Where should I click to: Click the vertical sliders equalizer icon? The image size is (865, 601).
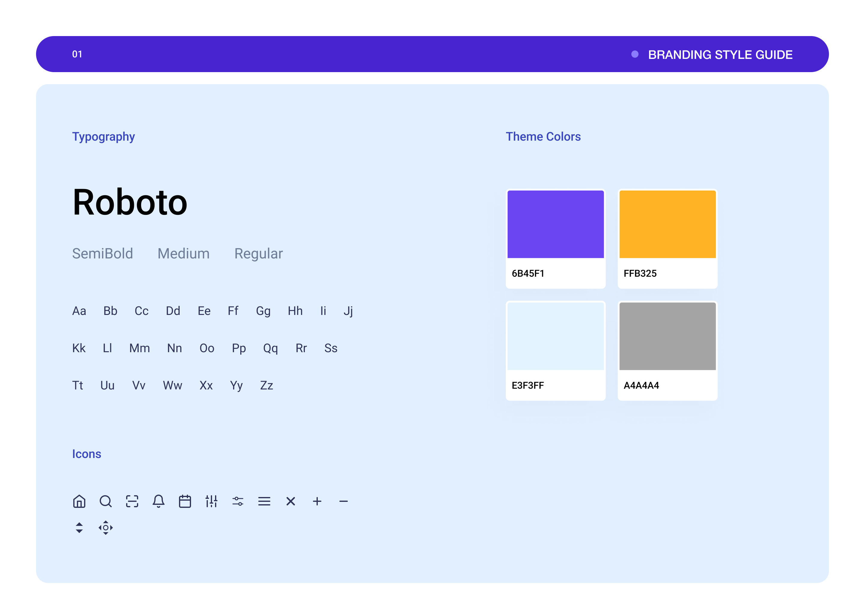[x=211, y=501]
